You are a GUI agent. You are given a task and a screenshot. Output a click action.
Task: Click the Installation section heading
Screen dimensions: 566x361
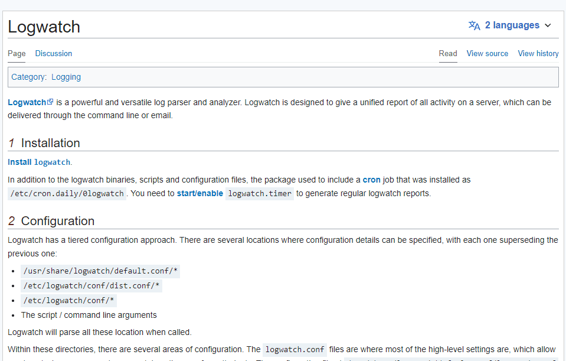tap(50, 143)
